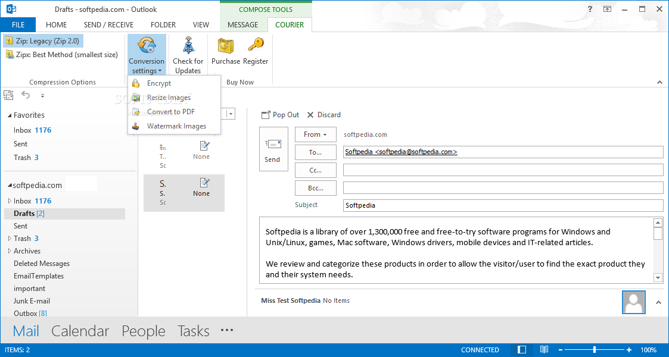The width and height of the screenshot is (669, 357).
Task: Expand the account Inbox 1176 folder arrow
Action: tap(10, 201)
